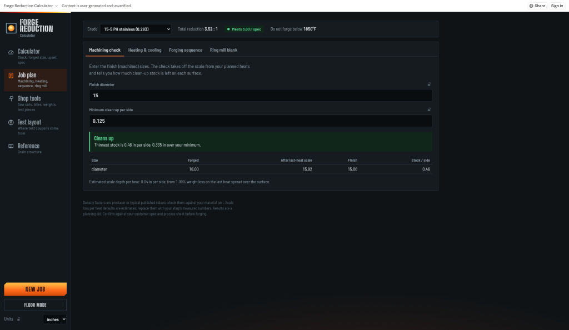Click the Test layout circle icon
Image resolution: width=569 pixels, height=330 pixels.
[x=11, y=123]
